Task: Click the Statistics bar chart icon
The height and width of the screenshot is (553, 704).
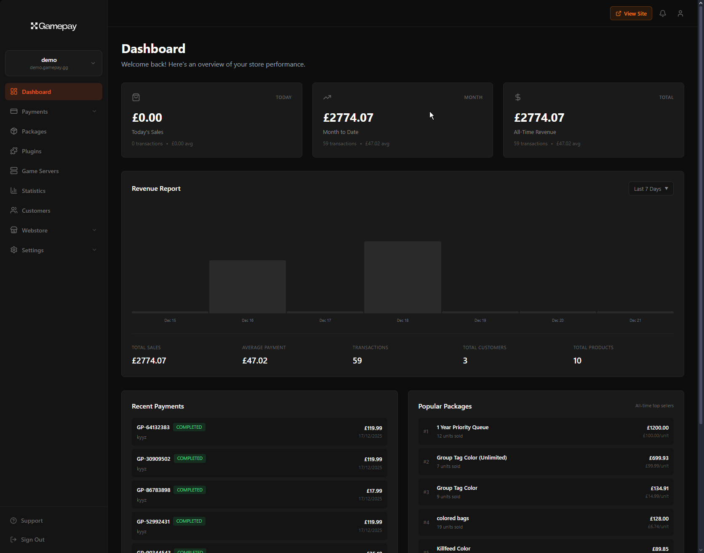Action: (14, 191)
